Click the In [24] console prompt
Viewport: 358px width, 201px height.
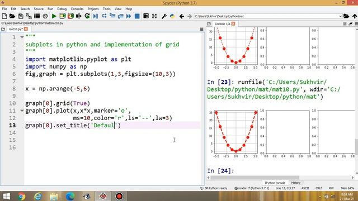[x=220, y=171]
